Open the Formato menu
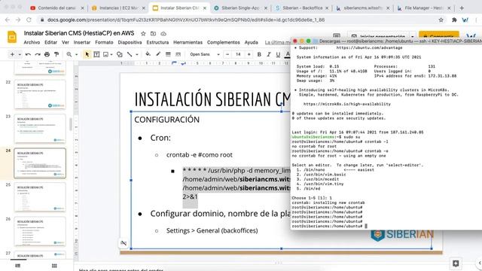The width and height of the screenshot is (482, 271). [104, 42]
